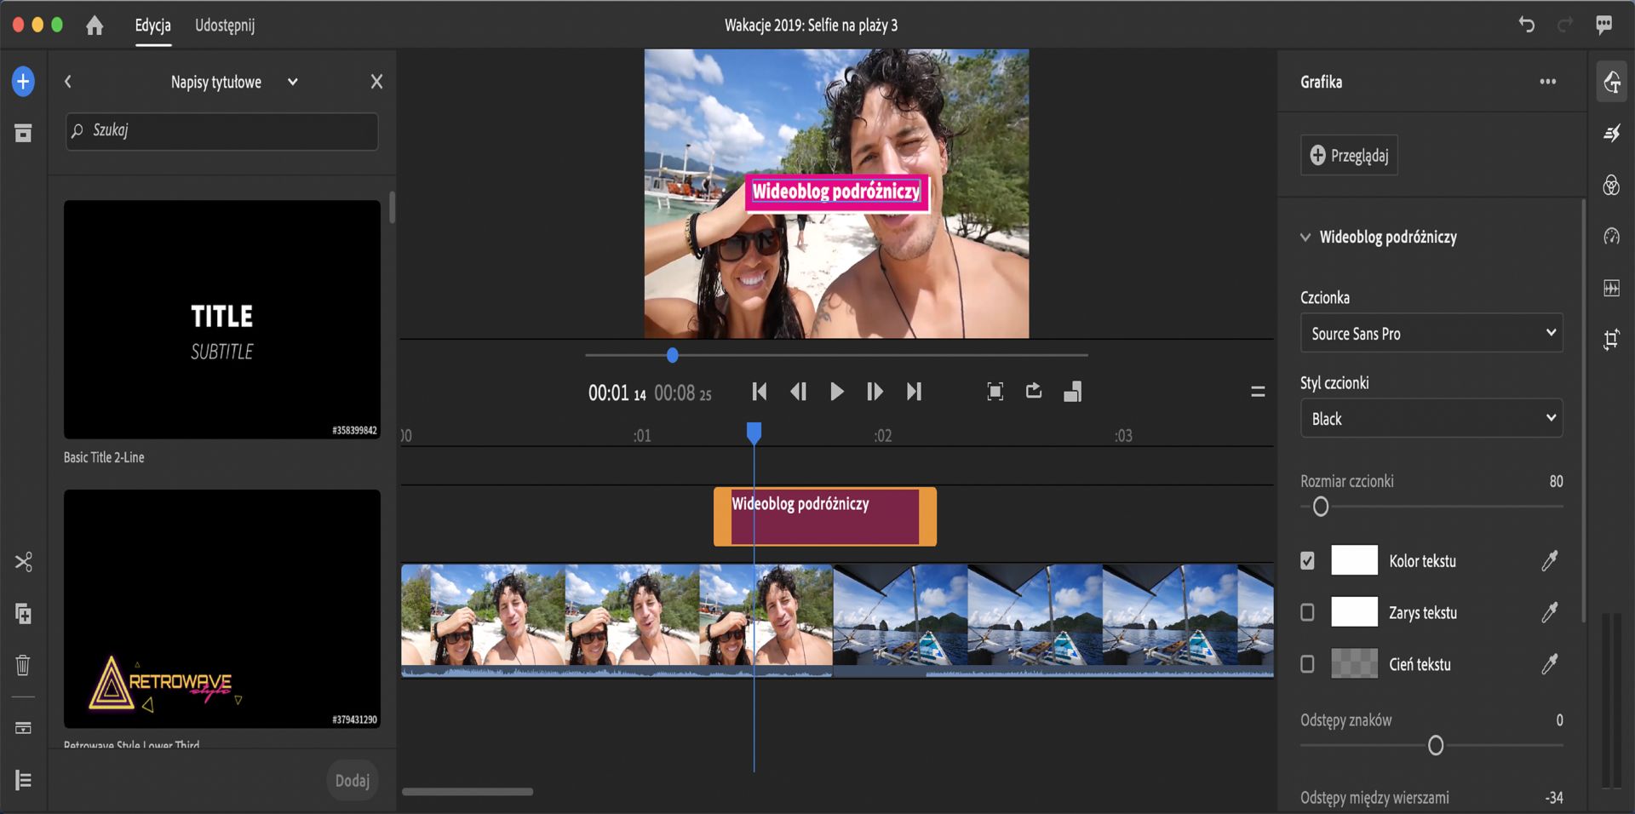Click the Dodaj button
1635x814 pixels.
352,781
